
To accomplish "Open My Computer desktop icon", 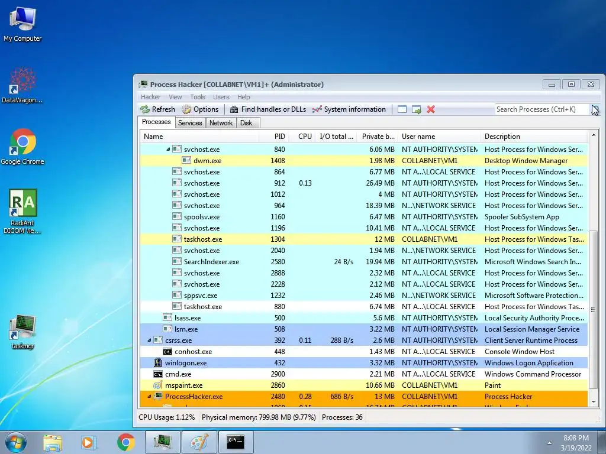I will tap(22, 24).
